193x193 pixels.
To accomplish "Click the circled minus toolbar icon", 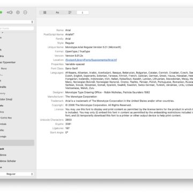I will pyautogui.click(x=25, y=12).
